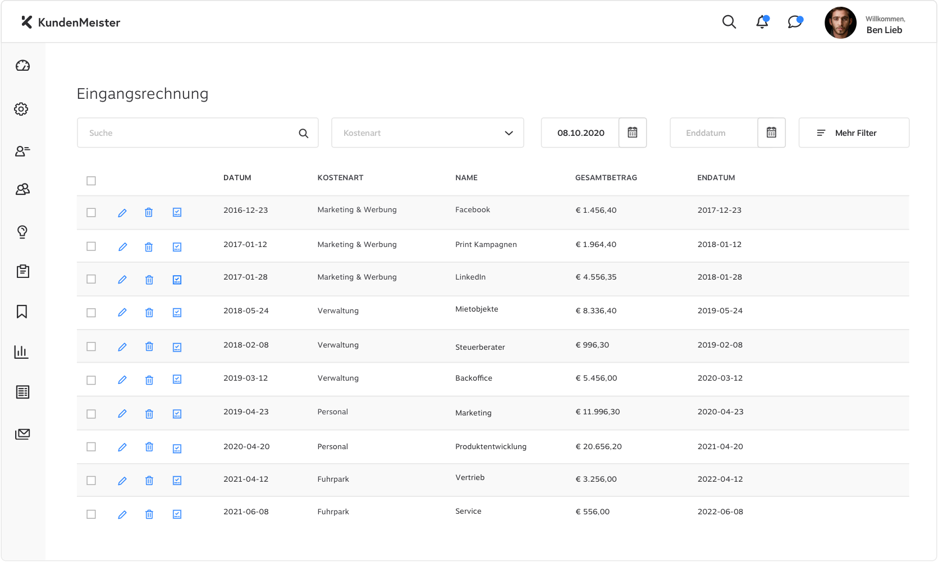Screen dimensions: 938x562
Task: Sort by NAME column header
Action: coord(466,178)
